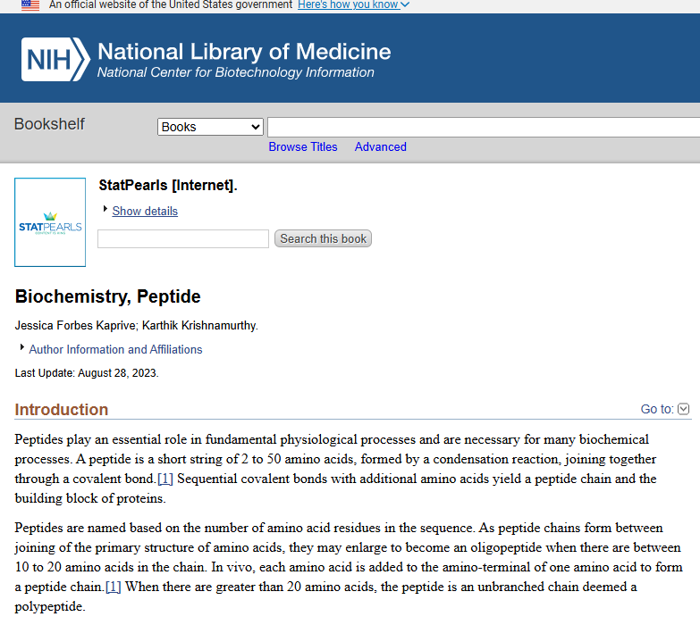Viewport: 700px width, 625px height.
Task: Click the Introduction section heading
Action: [62, 410]
